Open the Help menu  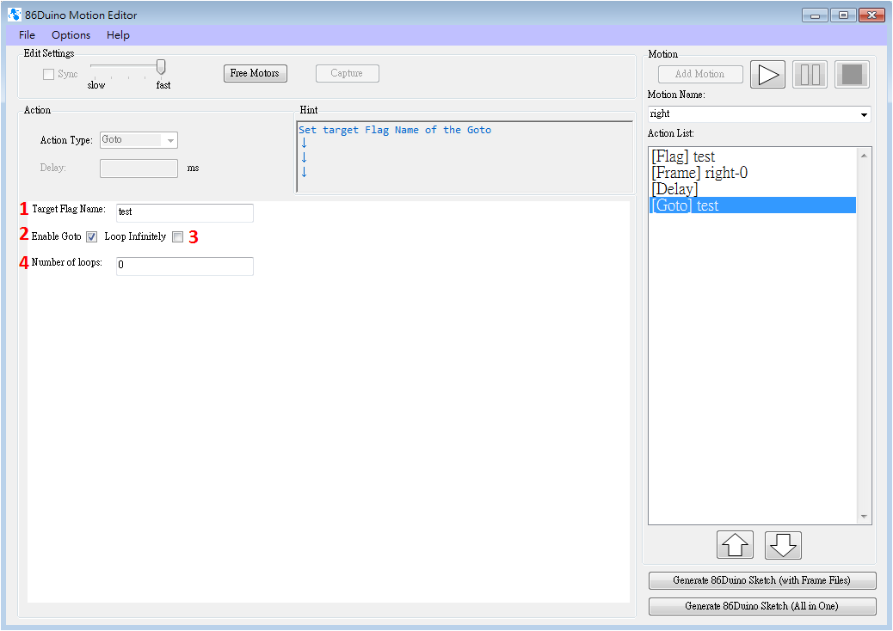[x=118, y=34]
